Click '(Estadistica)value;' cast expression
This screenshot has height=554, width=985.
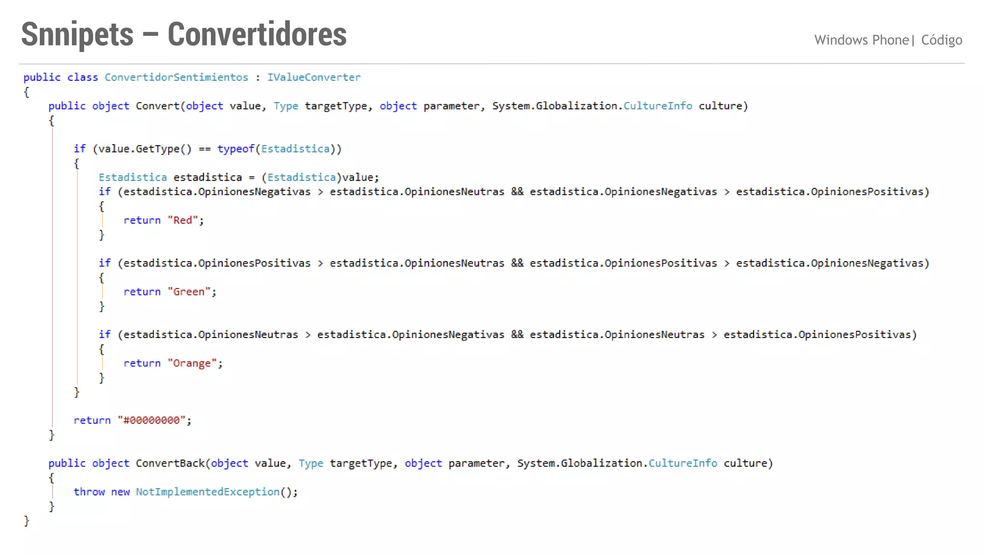tap(320, 177)
